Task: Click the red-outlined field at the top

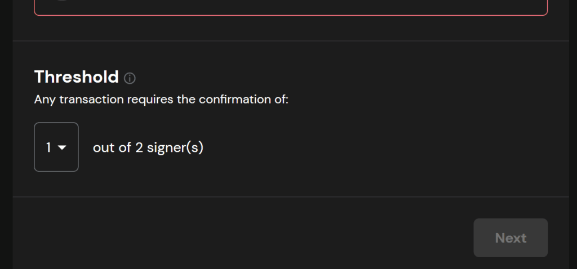Action: [291, 7]
